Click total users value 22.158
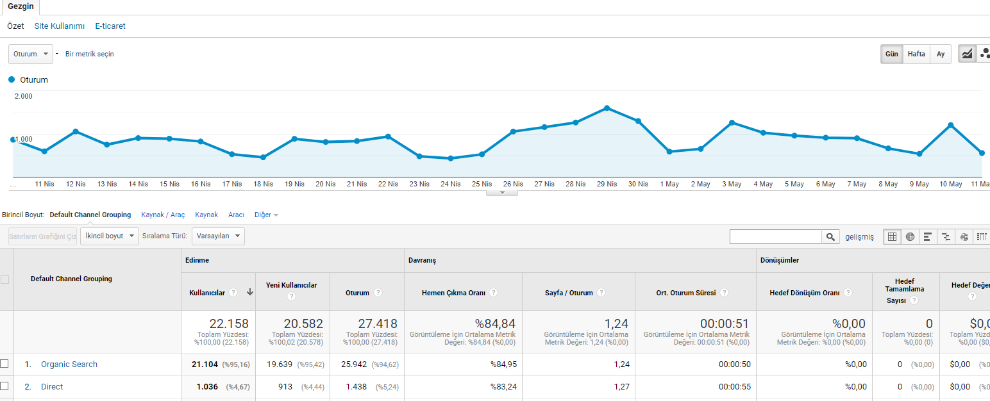Screen dimensions: 990x401 229,323
